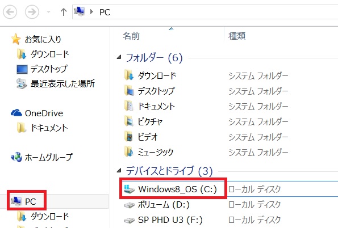Image resolution: width=338 pixels, height=228 pixels.
Task: Open お気に入り in the navigation pane
Action: coord(43,40)
